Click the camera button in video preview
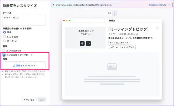Viewport: 174px width, 106px height. tap(88, 43)
